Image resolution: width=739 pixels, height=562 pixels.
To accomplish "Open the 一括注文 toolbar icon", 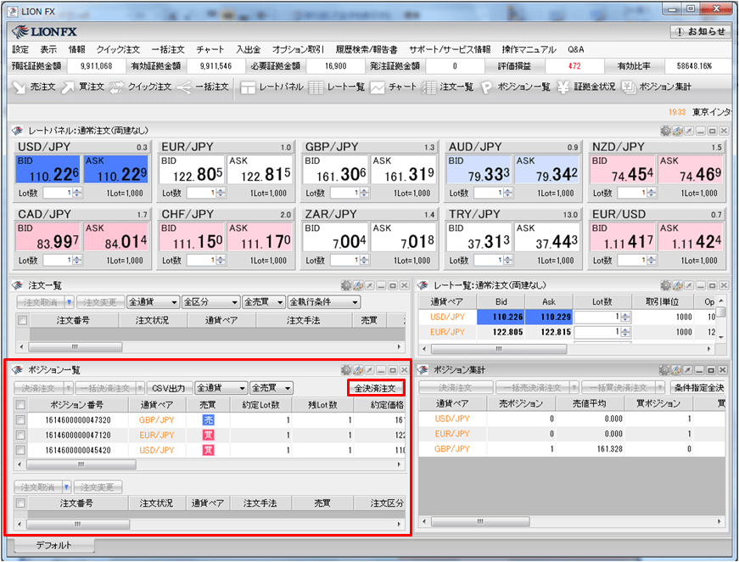I will point(203,87).
